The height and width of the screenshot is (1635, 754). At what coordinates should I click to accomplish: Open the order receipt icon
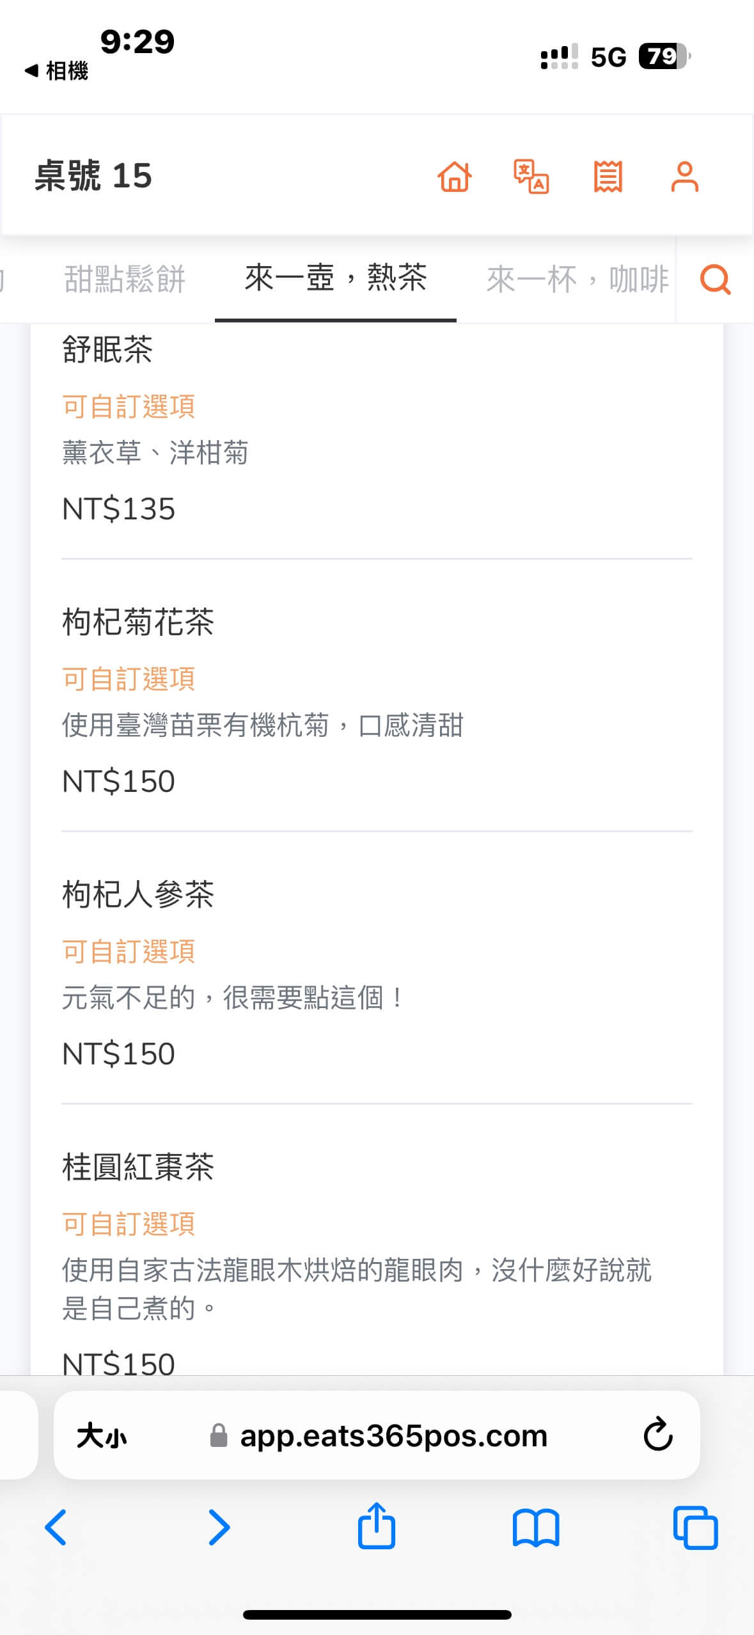tap(608, 177)
